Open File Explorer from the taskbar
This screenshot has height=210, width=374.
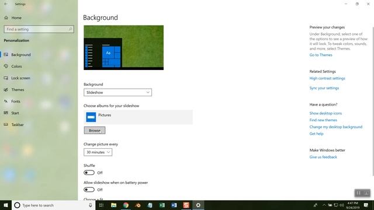tap(114, 205)
